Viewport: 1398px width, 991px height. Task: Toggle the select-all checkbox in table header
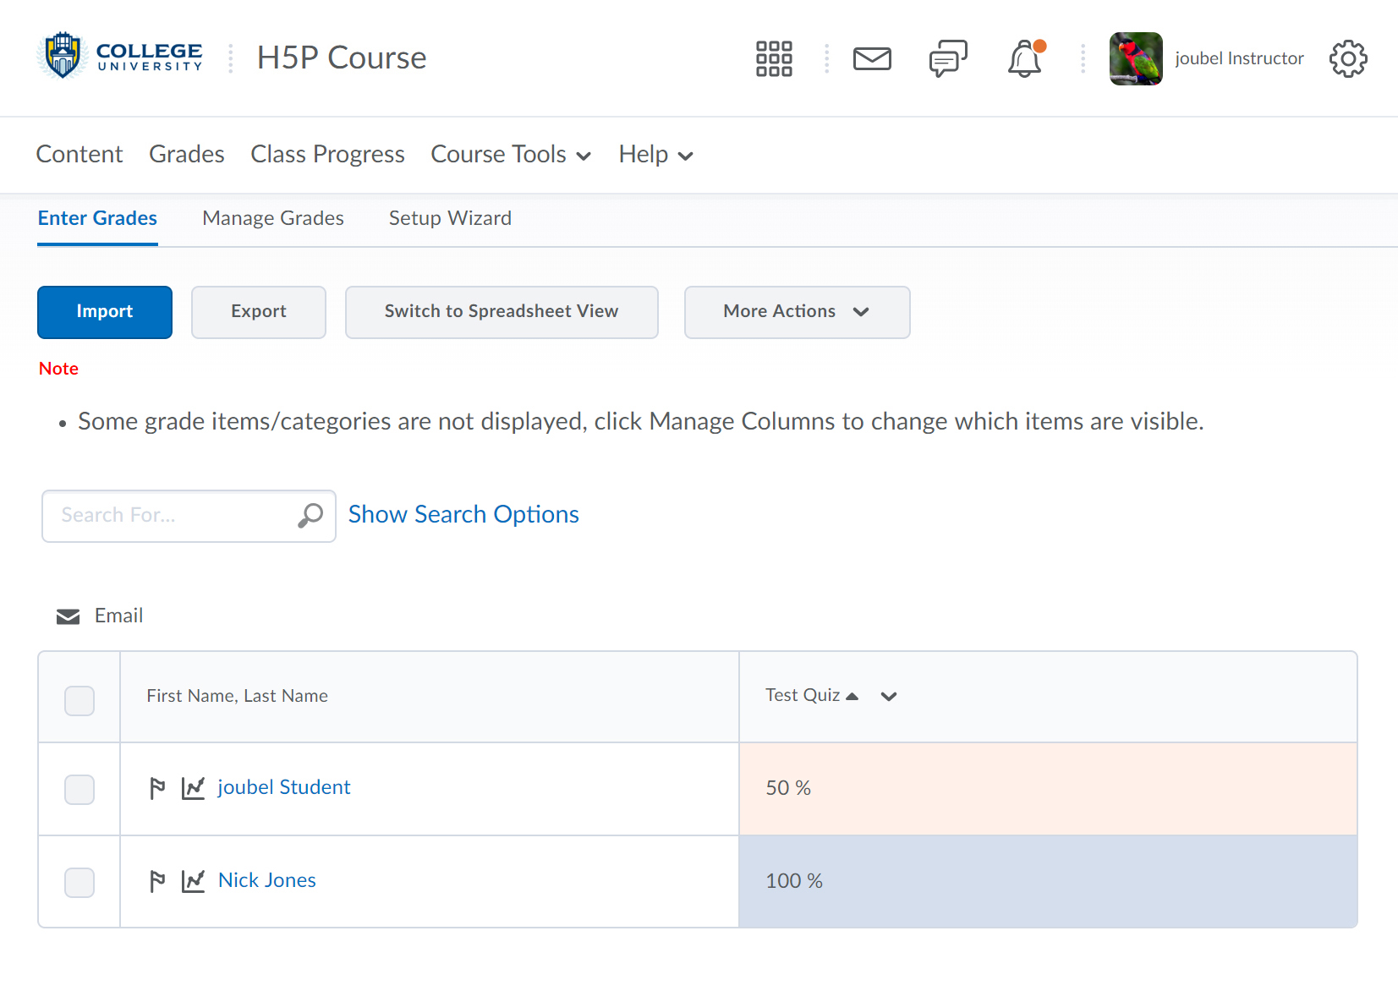point(79,700)
